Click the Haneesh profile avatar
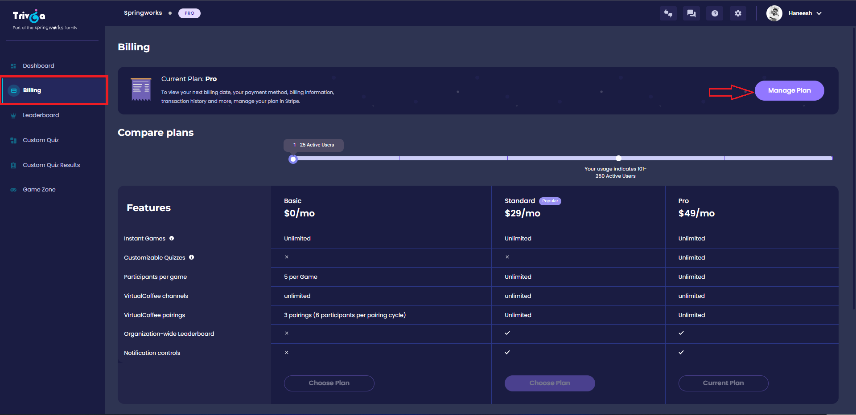 [x=774, y=13]
